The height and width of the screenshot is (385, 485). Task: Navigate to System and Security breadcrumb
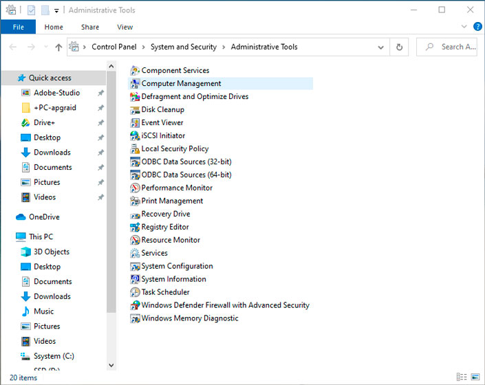[x=184, y=47]
